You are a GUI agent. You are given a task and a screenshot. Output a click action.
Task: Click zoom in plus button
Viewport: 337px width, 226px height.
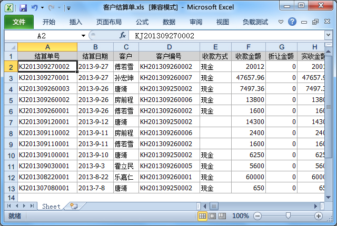[319, 216]
